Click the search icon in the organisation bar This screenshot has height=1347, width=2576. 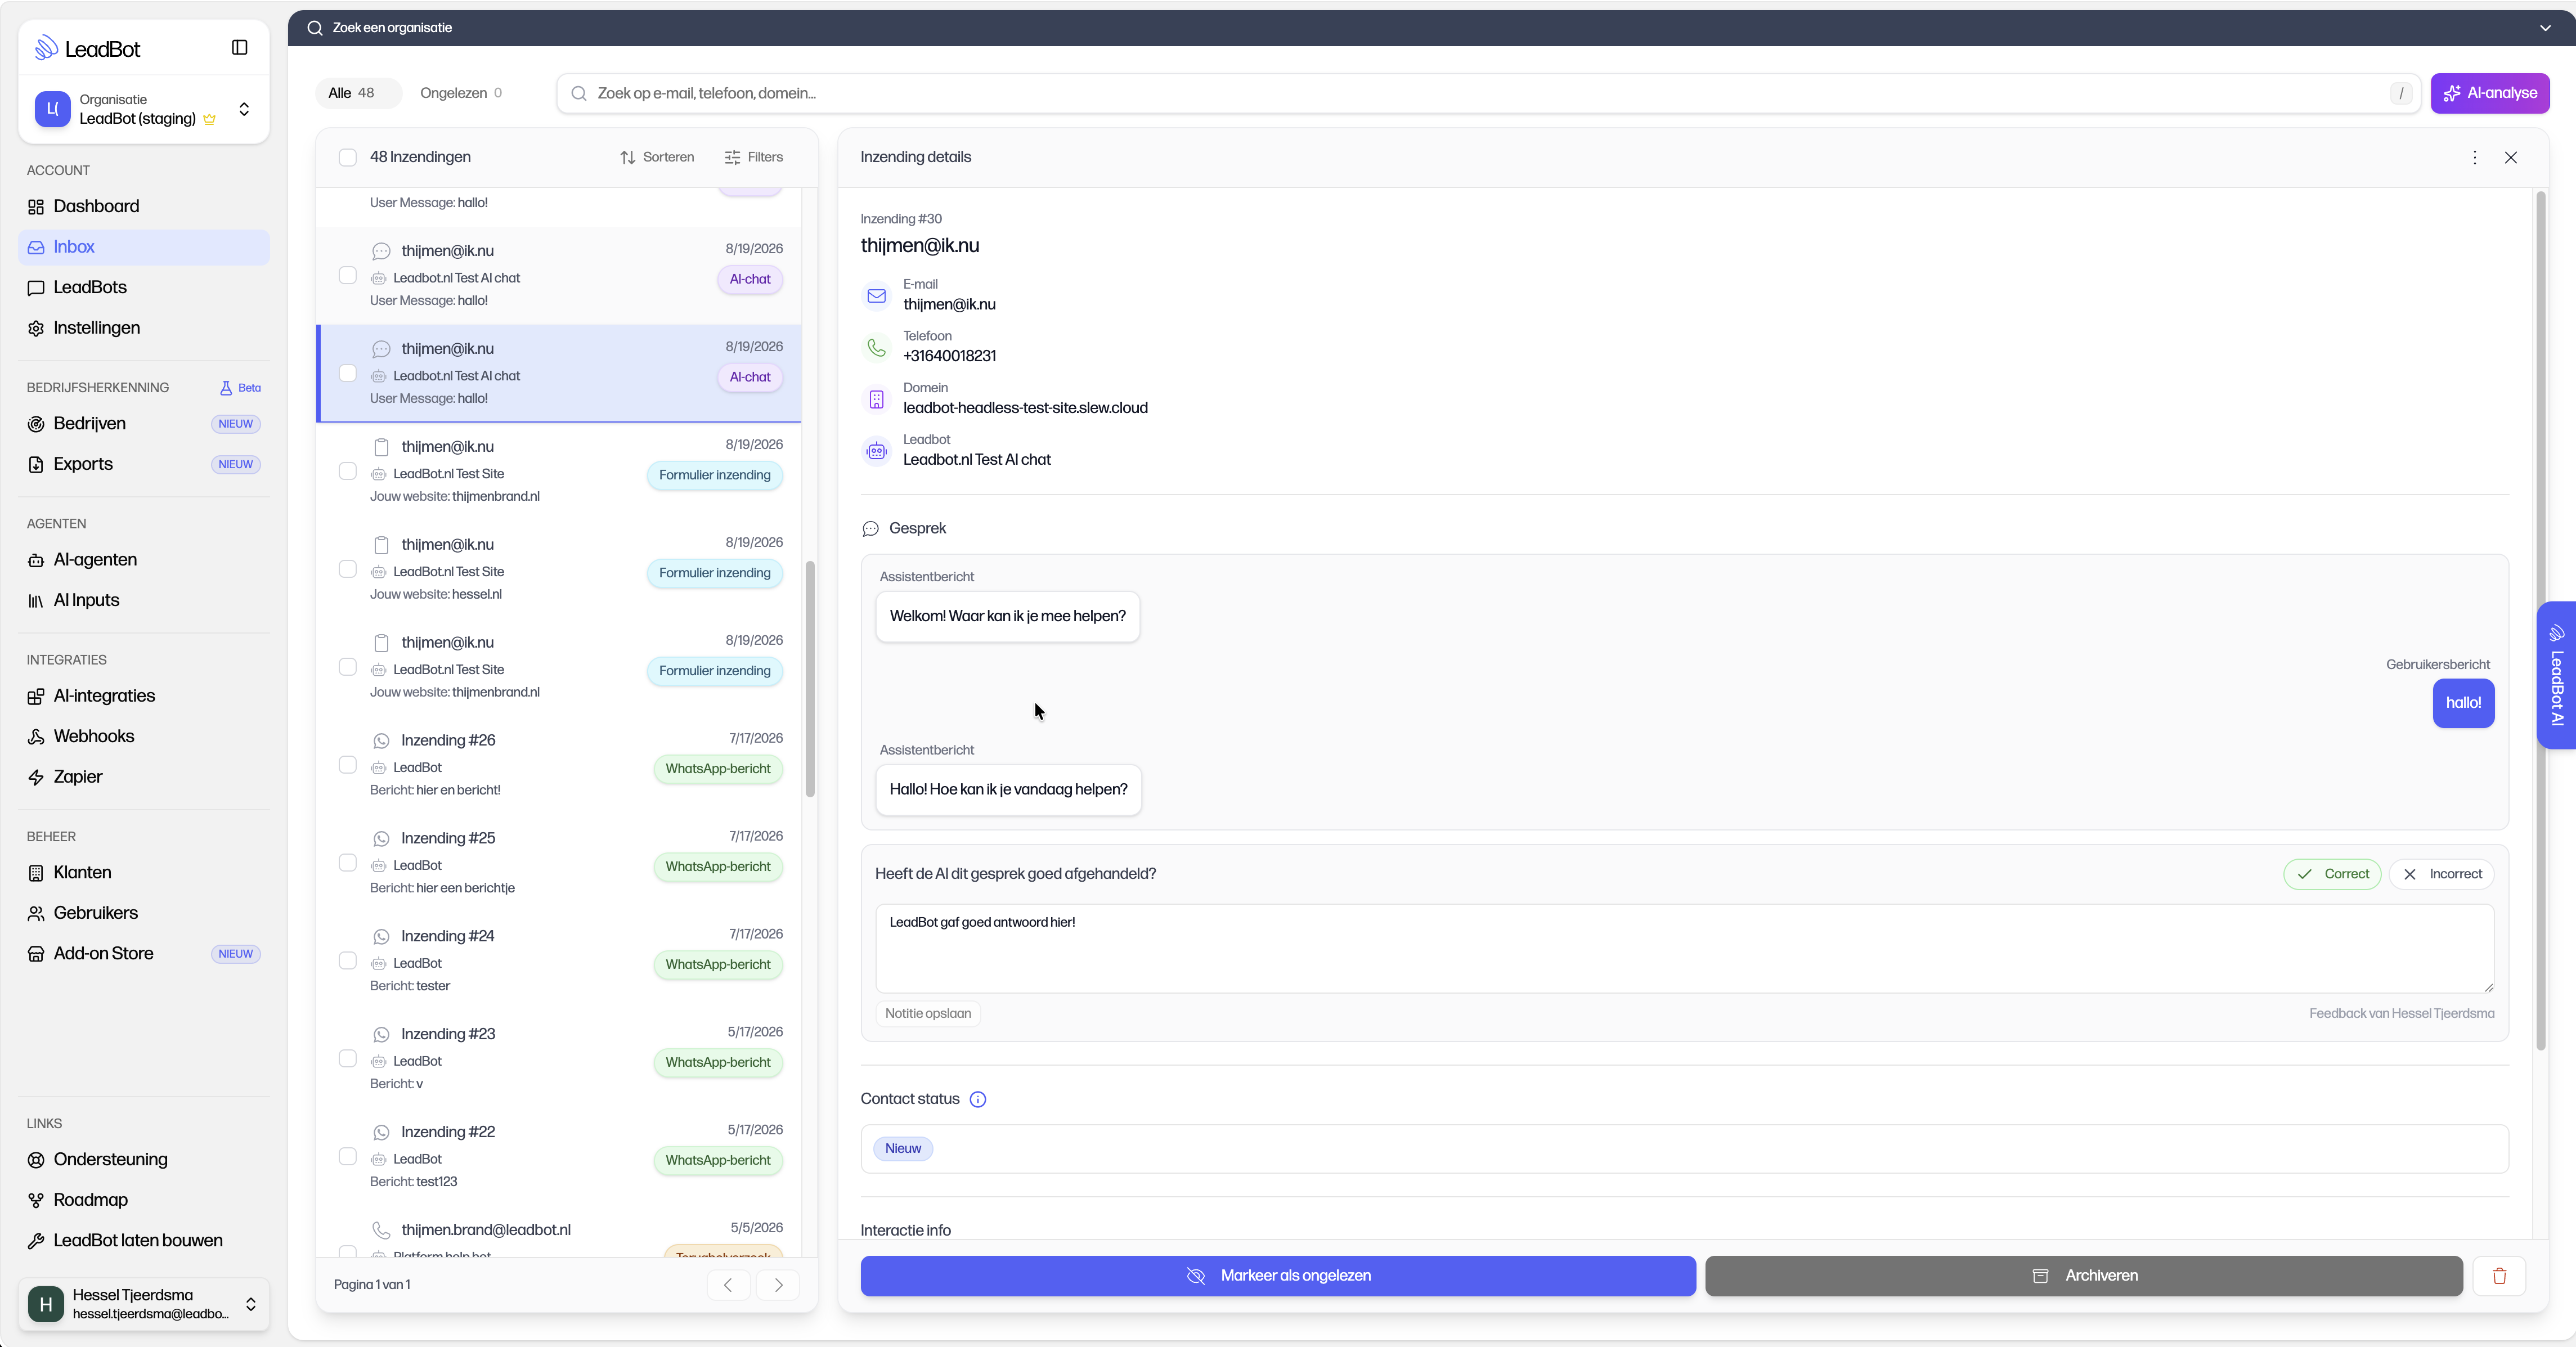[315, 28]
